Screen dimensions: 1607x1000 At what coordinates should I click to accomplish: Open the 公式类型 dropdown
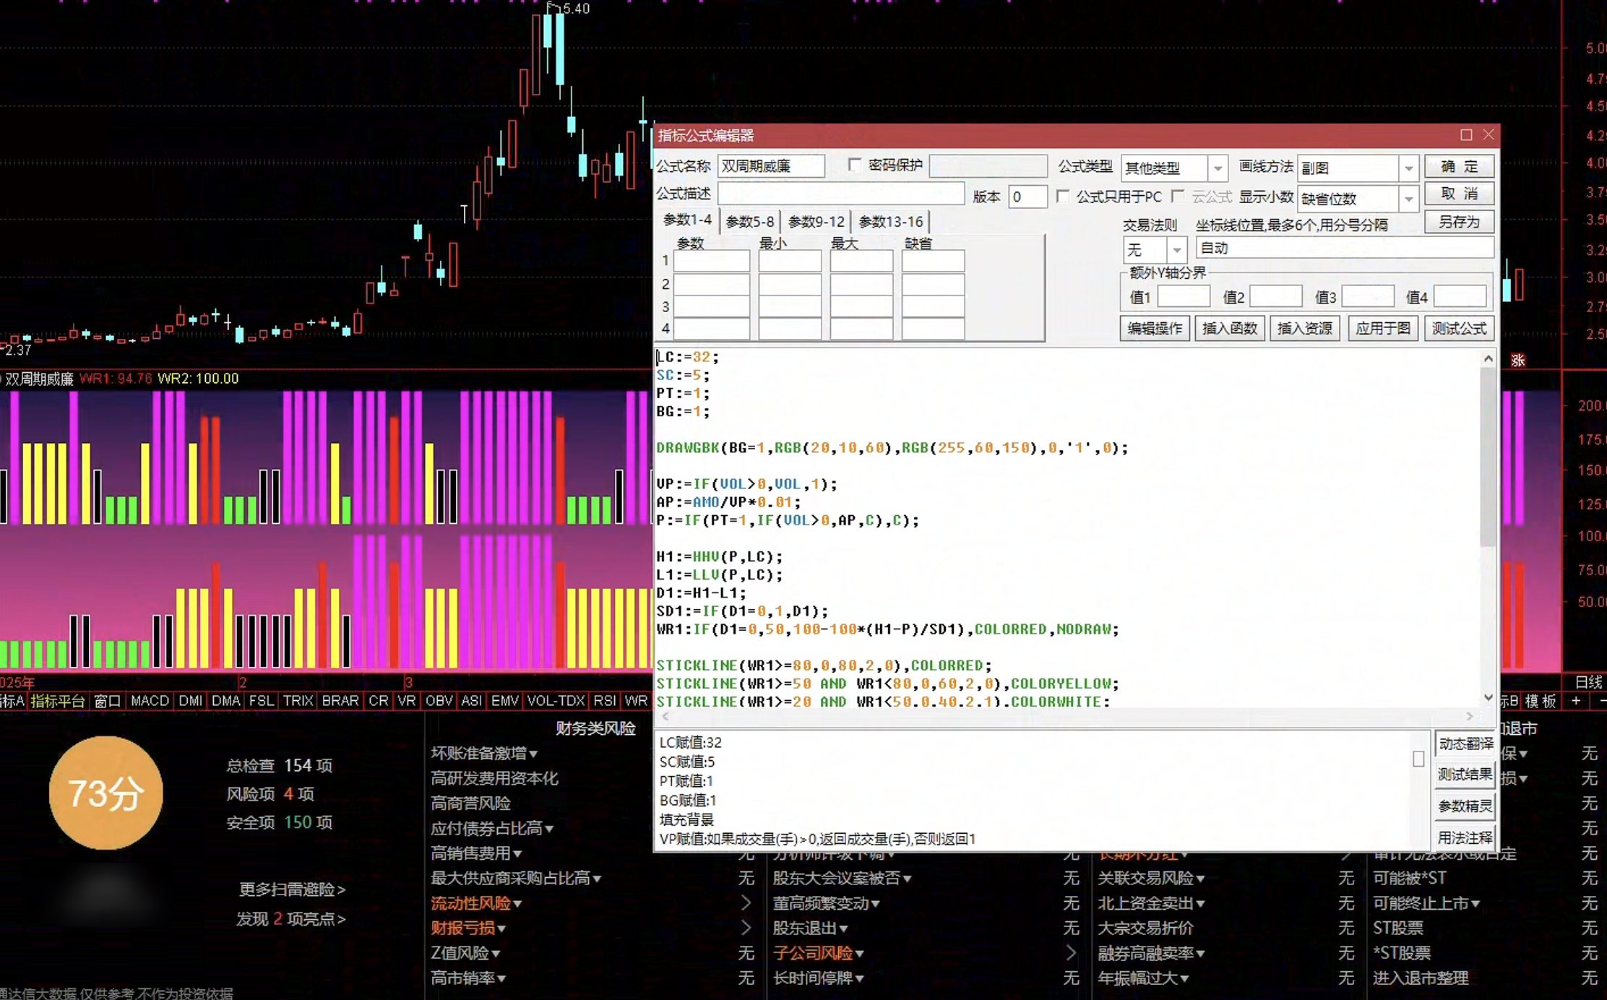(1218, 168)
